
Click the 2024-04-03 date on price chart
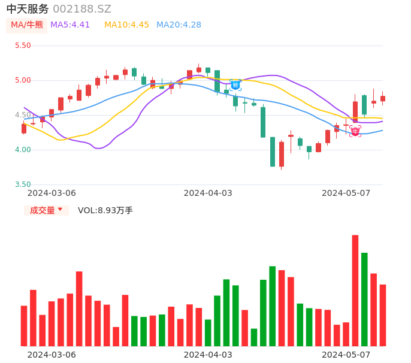pos(208,193)
